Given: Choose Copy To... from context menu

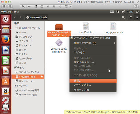Looking at the screenshot, I should click(x=93, y=62).
